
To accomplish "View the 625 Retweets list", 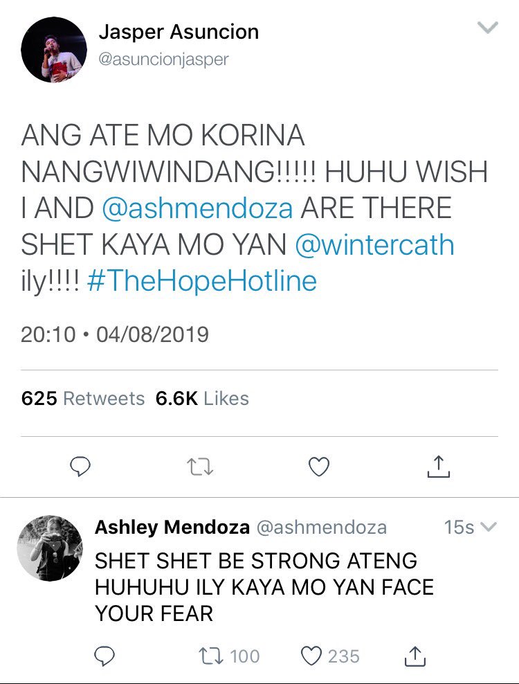I will (83, 398).
